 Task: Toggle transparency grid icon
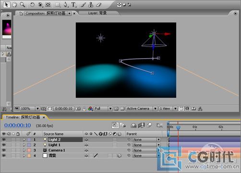pos(122,109)
